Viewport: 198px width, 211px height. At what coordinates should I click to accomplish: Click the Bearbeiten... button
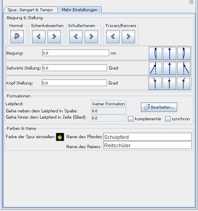pyautogui.click(x=159, y=107)
